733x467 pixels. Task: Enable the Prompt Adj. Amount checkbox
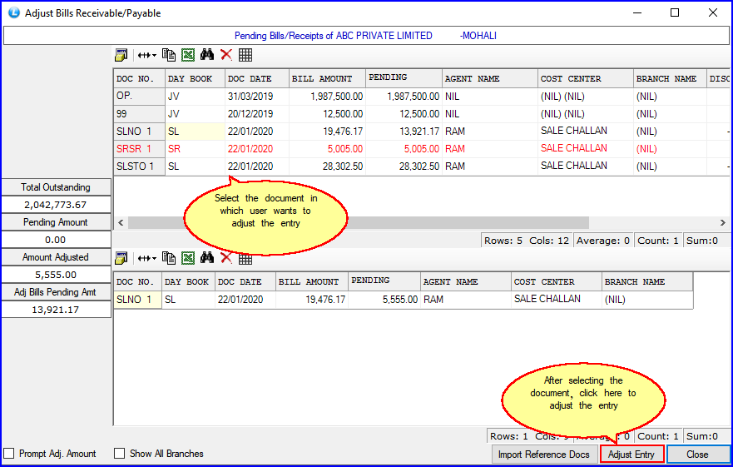click(8, 454)
